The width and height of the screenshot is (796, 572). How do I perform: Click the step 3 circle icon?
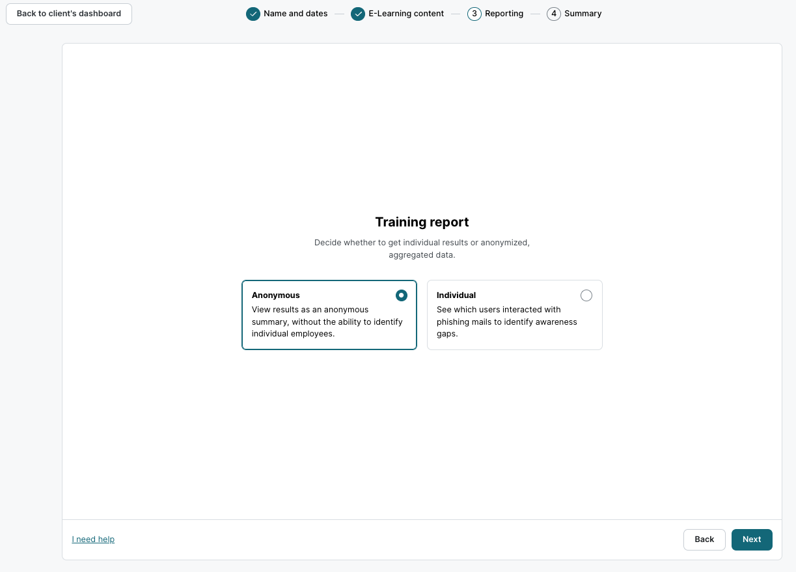[474, 14]
